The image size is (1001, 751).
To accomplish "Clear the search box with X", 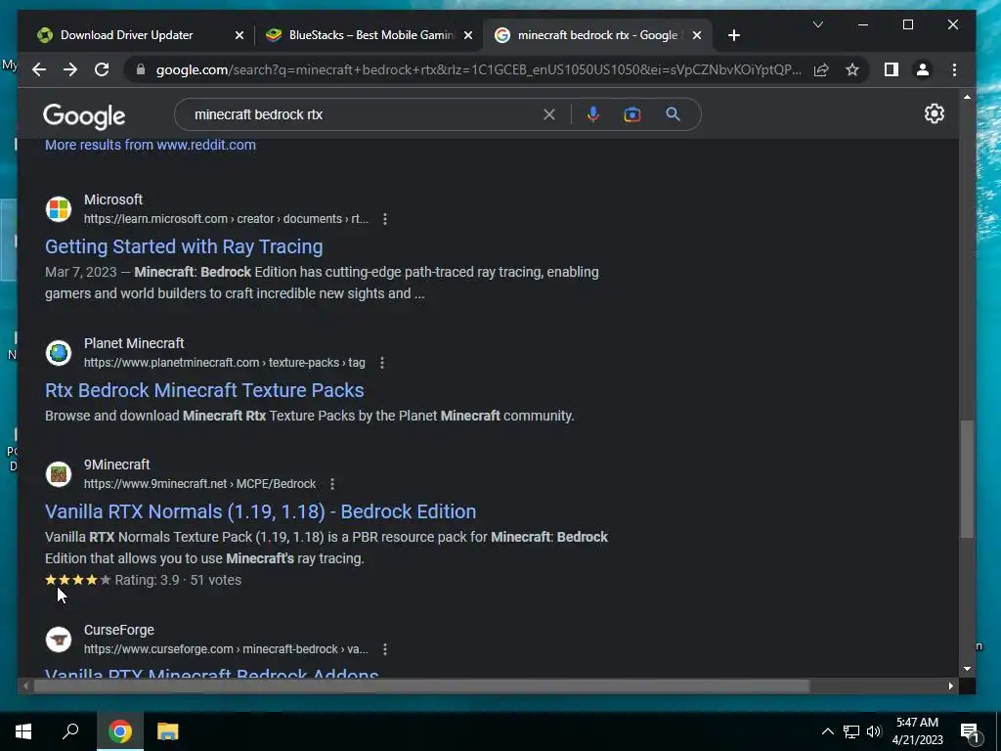I will click(x=549, y=114).
